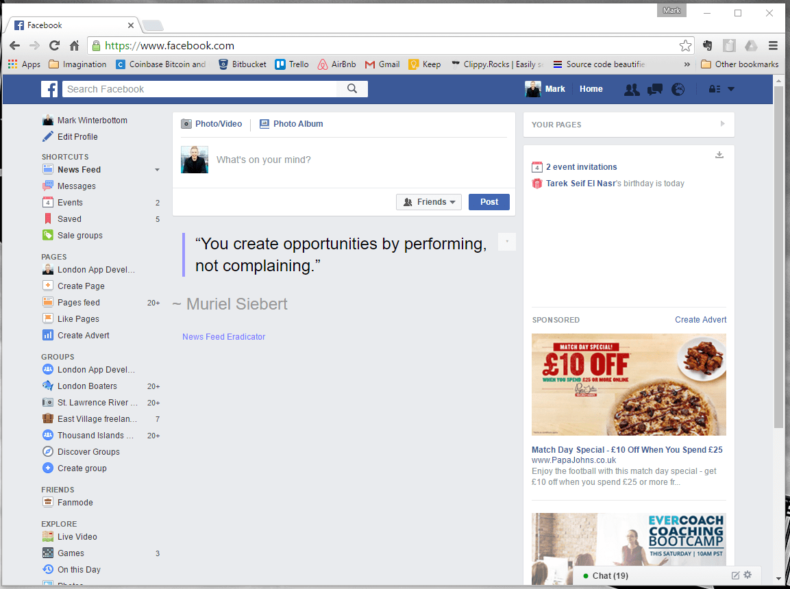Click the Search Facebook field
The height and width of the screenshot is (589, 790).
click(199, 89)
